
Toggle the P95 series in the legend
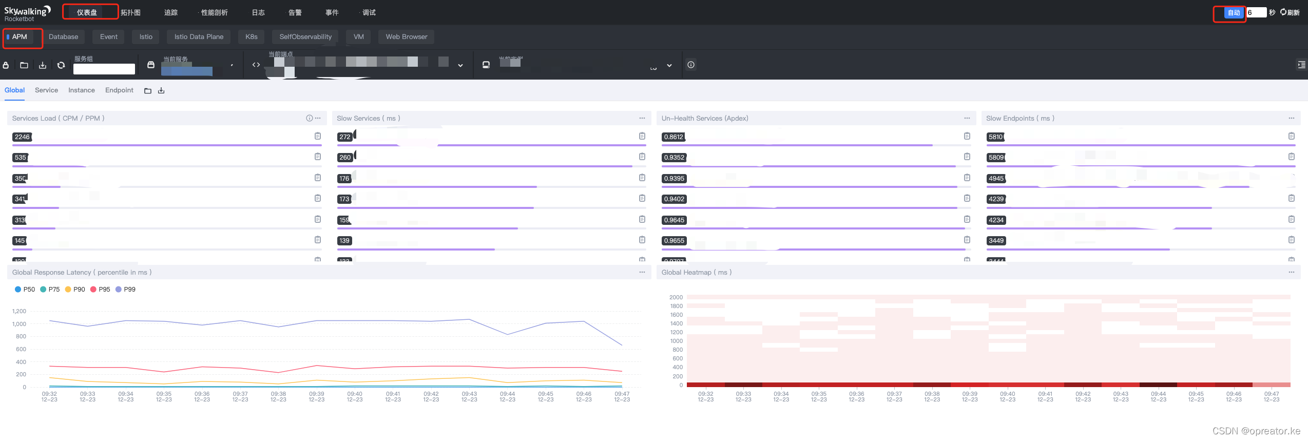100,290
